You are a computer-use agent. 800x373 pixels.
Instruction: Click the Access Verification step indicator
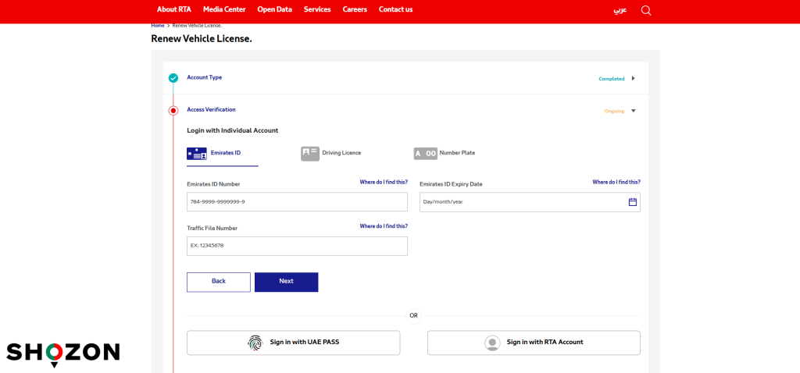[173, 111]
